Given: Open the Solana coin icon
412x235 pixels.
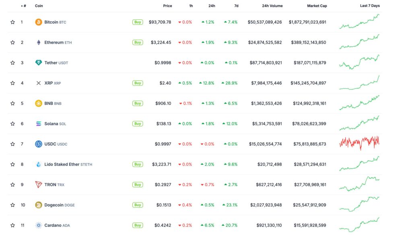Looking at the screenshot, I should (39, 123).
